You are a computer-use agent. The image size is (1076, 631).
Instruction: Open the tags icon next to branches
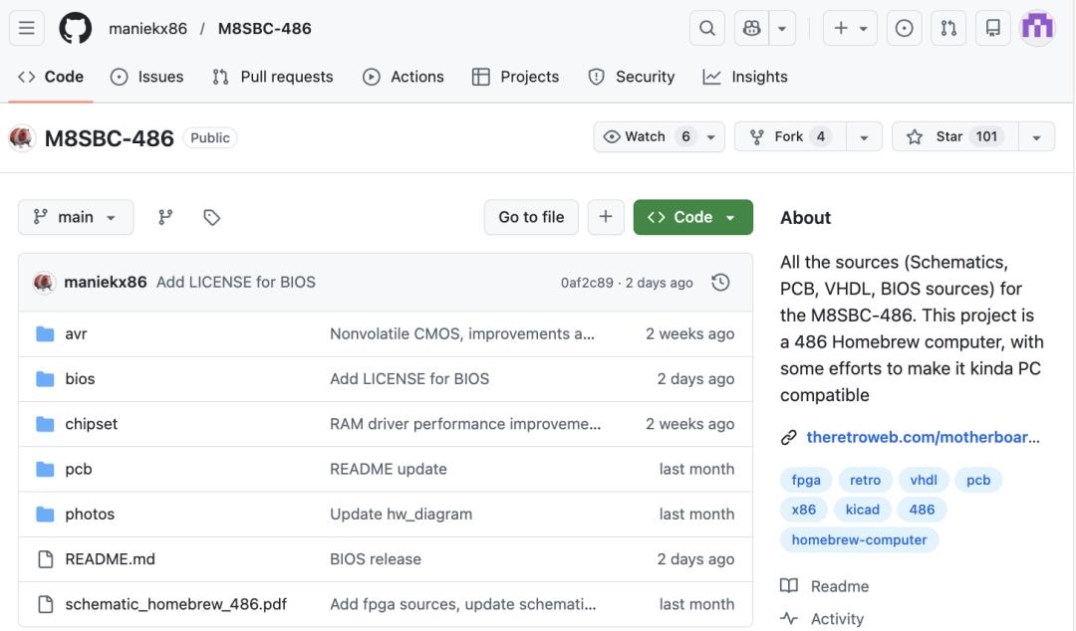click(x=211, y=217)
